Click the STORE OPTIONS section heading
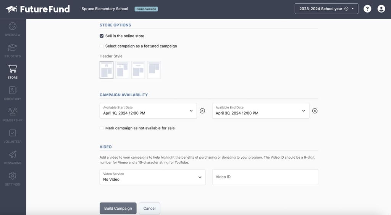 click(115, 25)
